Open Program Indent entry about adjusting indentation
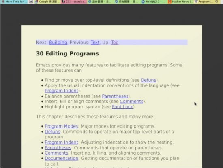This screenshot has width=223, height=168. pyautogui.click(x=61, y=142)
